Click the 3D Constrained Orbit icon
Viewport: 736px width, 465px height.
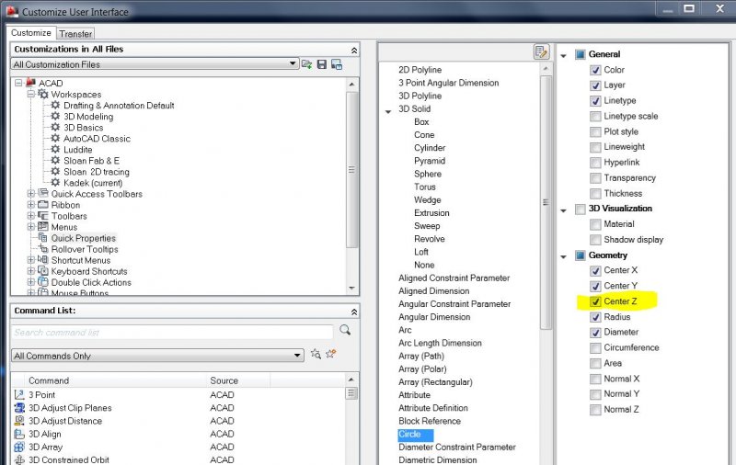click(19, 459)
